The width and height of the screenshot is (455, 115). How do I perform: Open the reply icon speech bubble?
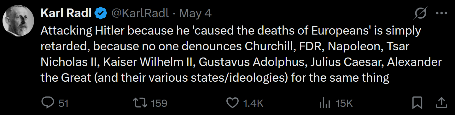click(x=48, y=103)
